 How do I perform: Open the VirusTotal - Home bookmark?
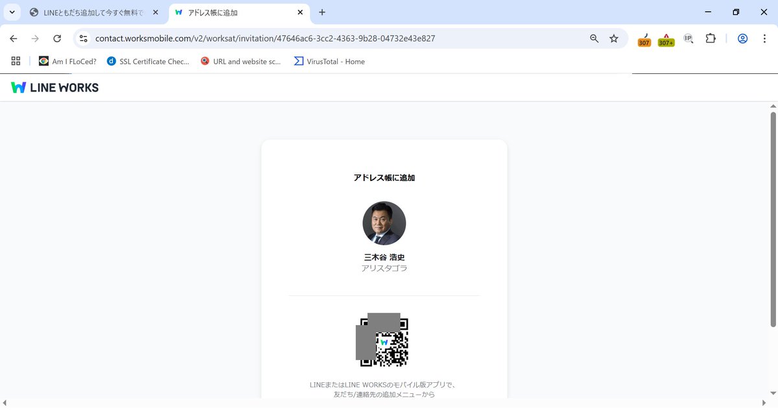point(329,61)
